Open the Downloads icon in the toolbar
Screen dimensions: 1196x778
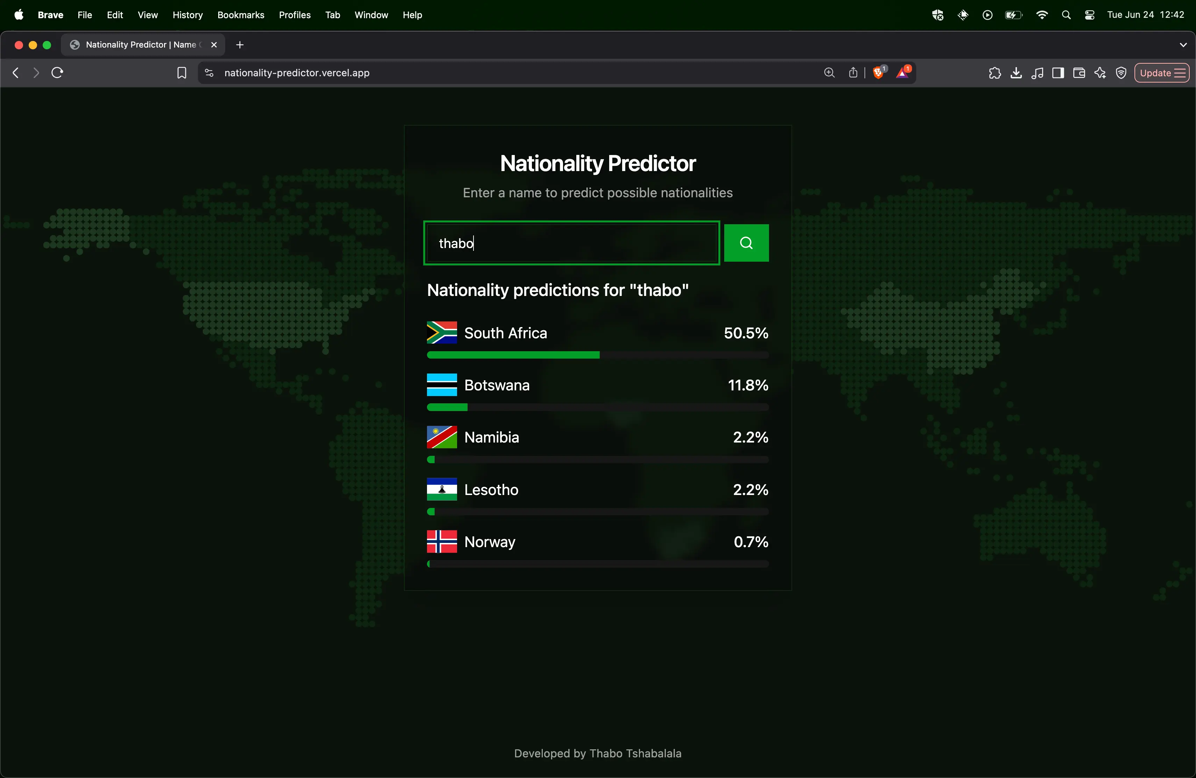pos(1016,73)
